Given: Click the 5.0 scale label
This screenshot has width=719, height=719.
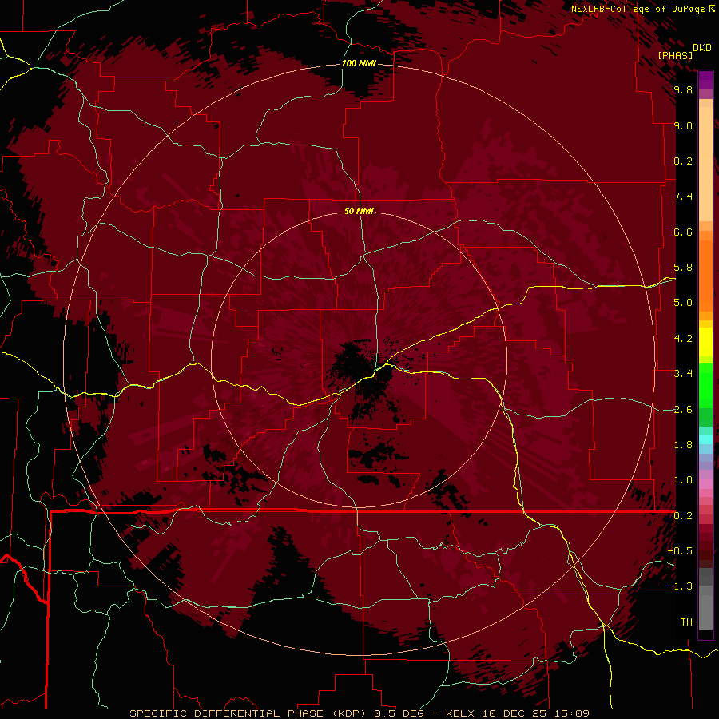Looking at the screenshot, I should pyautogui.click(x=683, y=303).
